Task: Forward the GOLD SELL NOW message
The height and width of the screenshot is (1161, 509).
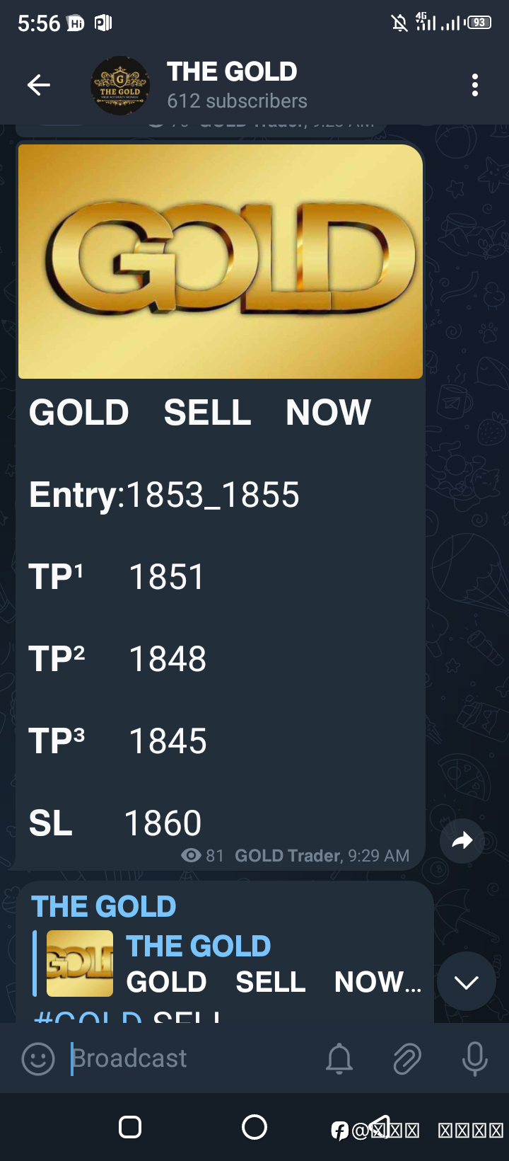Action: click(462, 841)
